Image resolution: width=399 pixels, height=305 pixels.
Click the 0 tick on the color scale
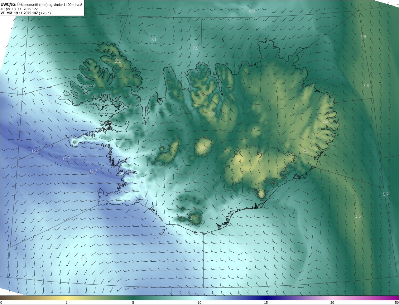click(1, 303)
